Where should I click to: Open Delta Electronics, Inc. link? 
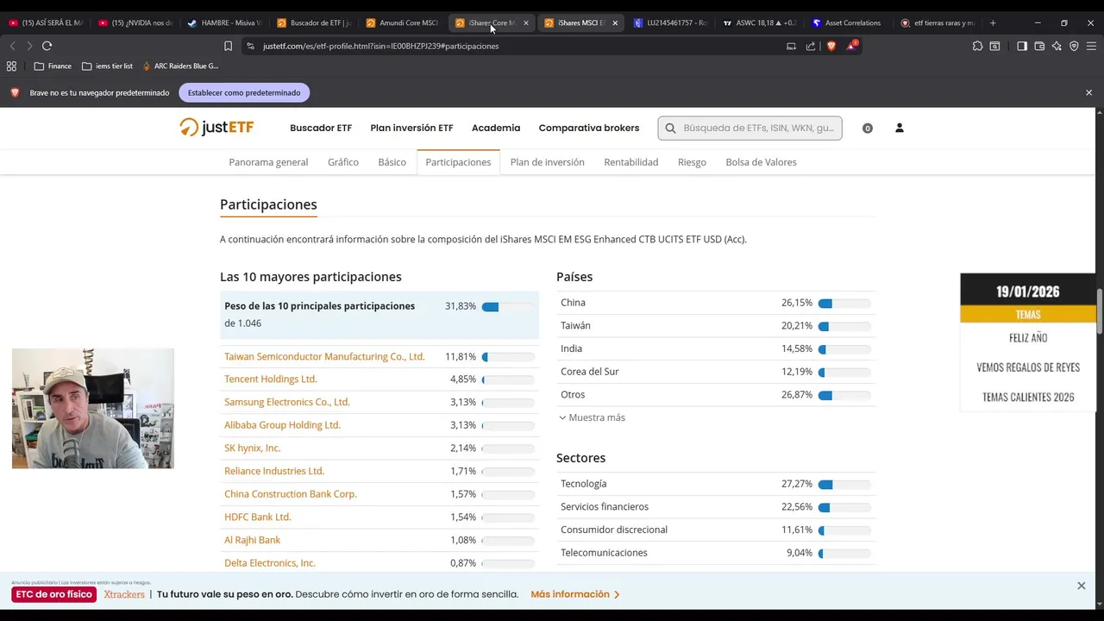coord(270,563)
